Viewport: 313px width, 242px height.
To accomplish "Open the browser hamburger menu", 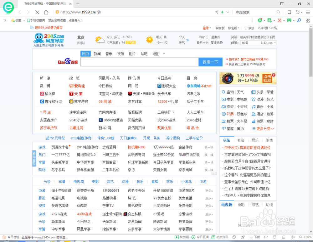I will [x=308, y=12].
